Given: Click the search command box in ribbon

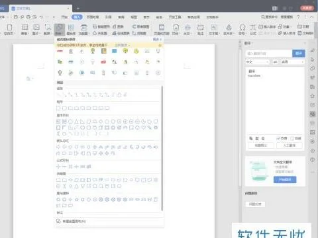Looking at the screenshot, I should click(270, 17).
